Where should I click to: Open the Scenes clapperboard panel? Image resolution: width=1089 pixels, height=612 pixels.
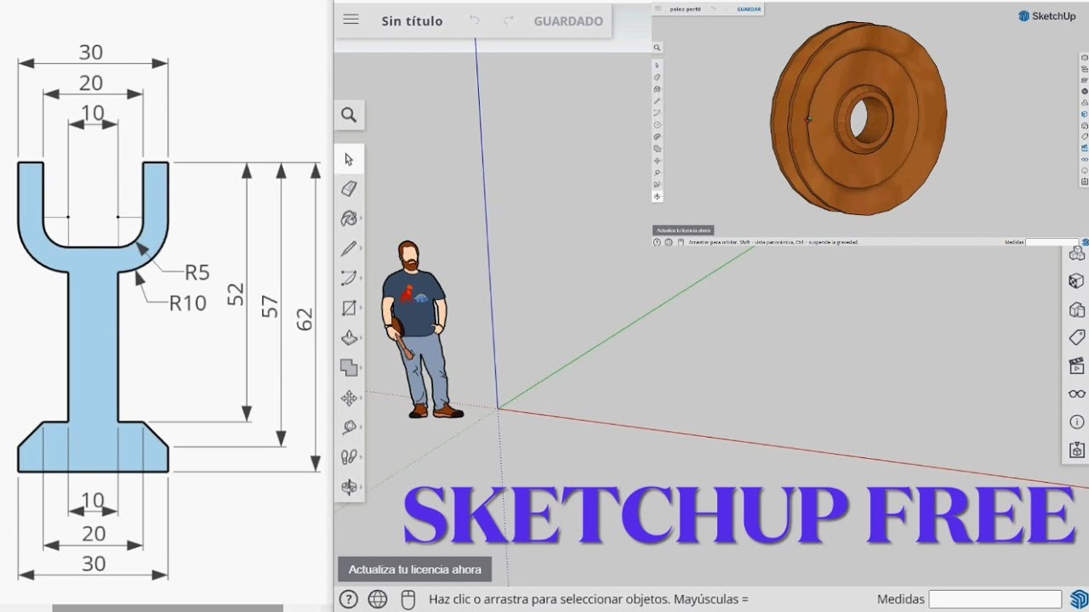(1077, 365)
